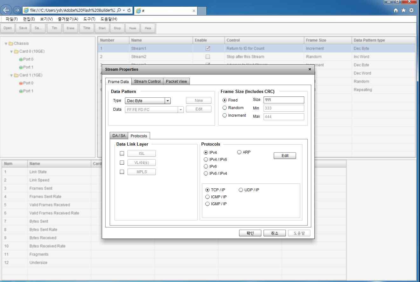
Task: Select the Fixed frame size option
Action: (225, 100)
